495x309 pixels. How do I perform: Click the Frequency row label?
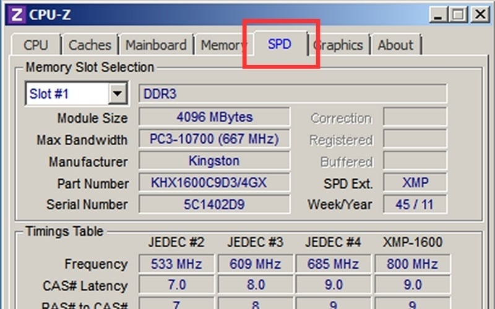point(96,265)
